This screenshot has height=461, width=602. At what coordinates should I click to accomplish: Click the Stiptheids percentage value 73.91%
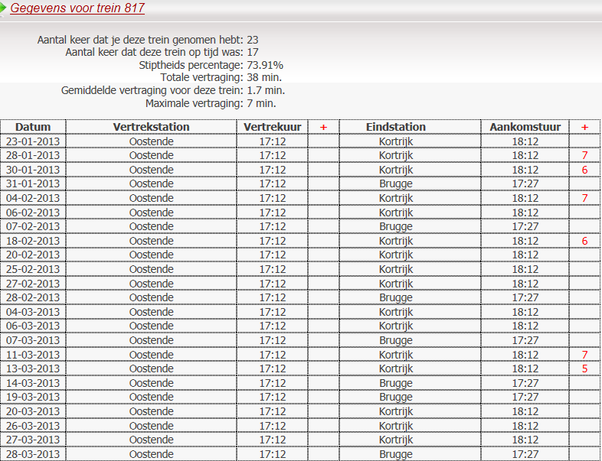pyautogui.click(x=265, y=65)
